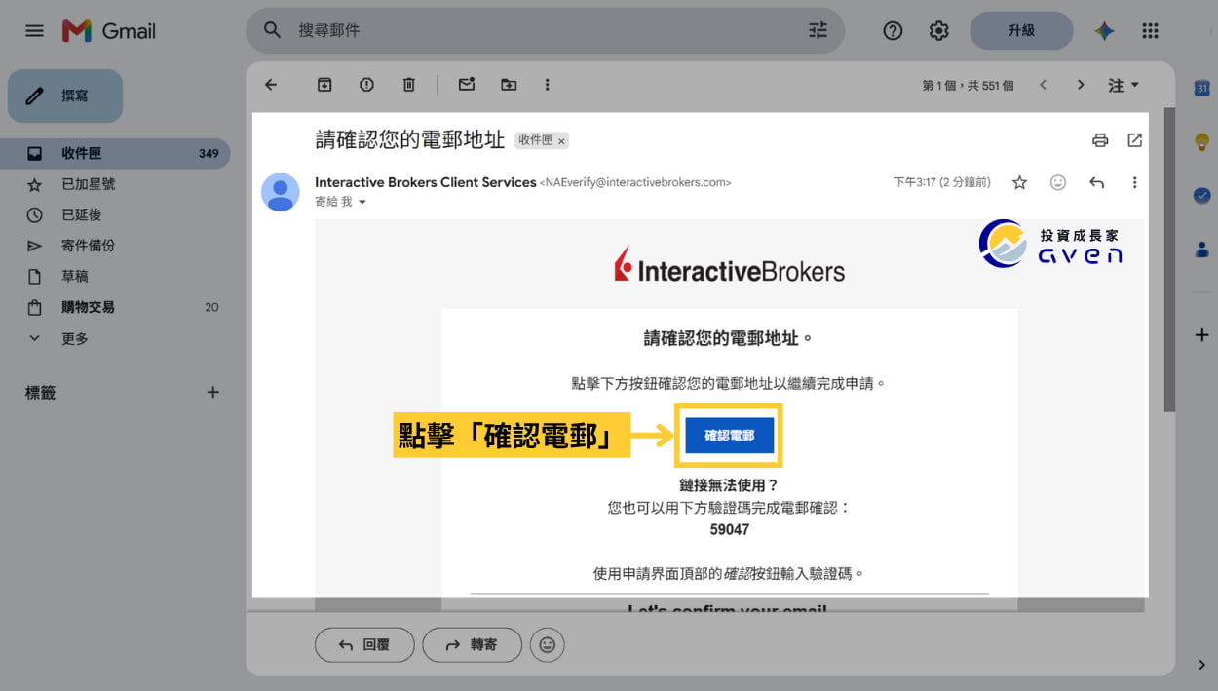Open email in new window icon
Image resolution: width=1218 pixels, height=691 pixels.
click(x=1134, y=140)
